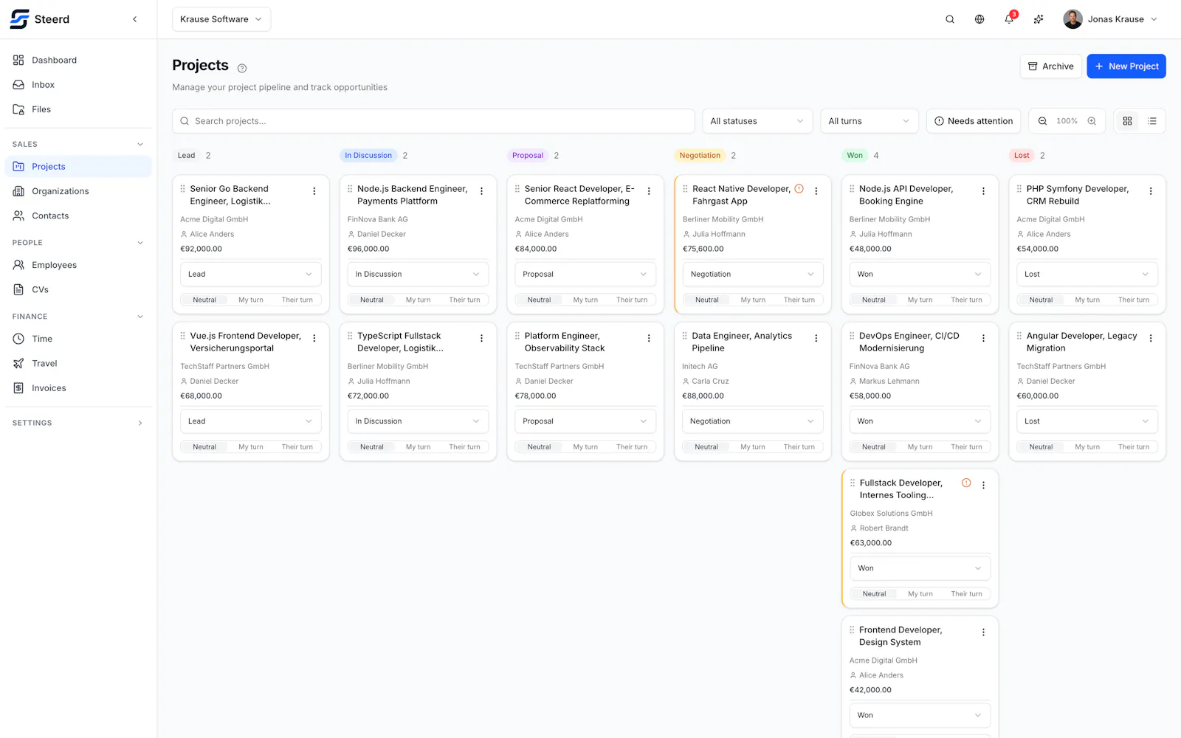This screenshot has width=1181, height=738.
Task: Click the Steerd logo icon
Action: click(20, 19)
